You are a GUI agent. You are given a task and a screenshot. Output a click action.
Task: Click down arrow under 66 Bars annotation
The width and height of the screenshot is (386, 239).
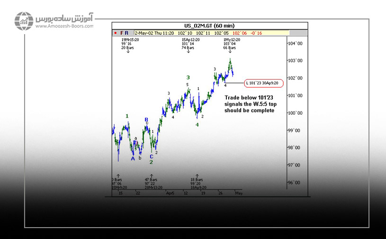pos(230,51)
